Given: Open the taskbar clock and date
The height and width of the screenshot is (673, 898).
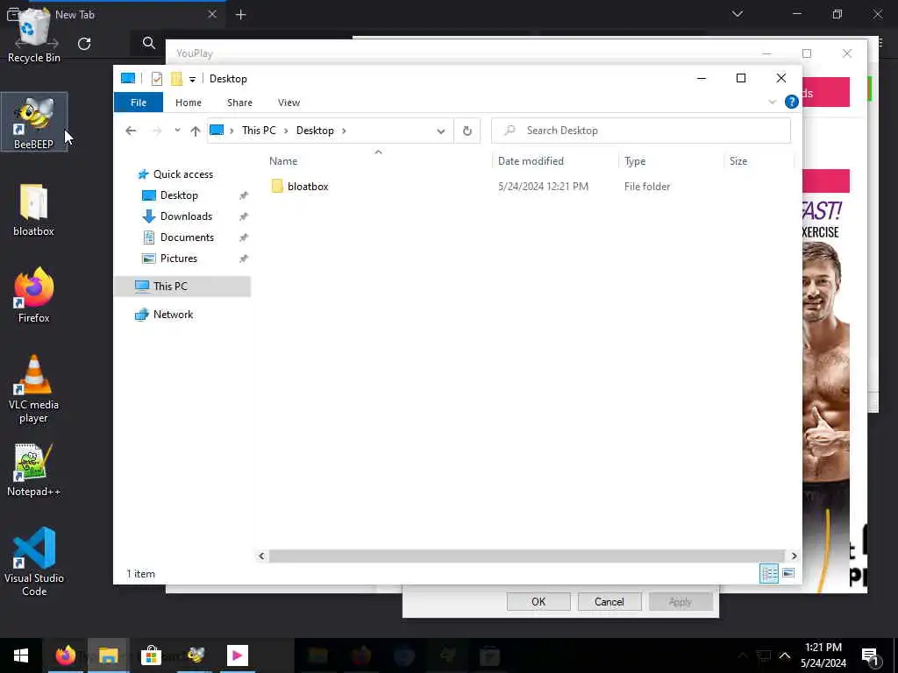Looking at the screenshot, I should coord(823,655).
